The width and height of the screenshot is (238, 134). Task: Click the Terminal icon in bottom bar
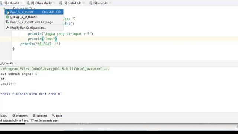(x=34, y=116)
